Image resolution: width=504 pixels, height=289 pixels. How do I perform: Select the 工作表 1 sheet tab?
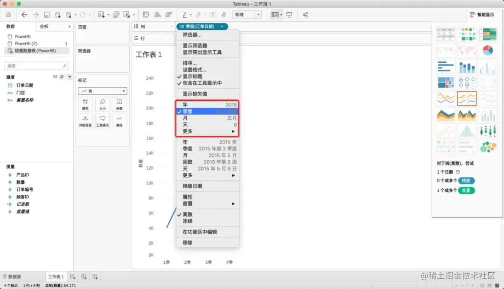coord(56,276)
